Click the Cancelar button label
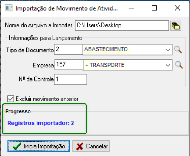Image resolution: width=190 pixels, height=156 pixels. point(97,147)
